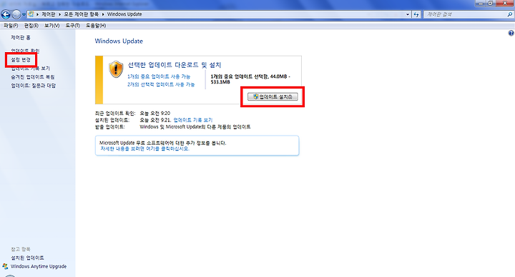
Task: Click 숨겨진 업데이트 복원 sidebar link
Action: (32, 77)
